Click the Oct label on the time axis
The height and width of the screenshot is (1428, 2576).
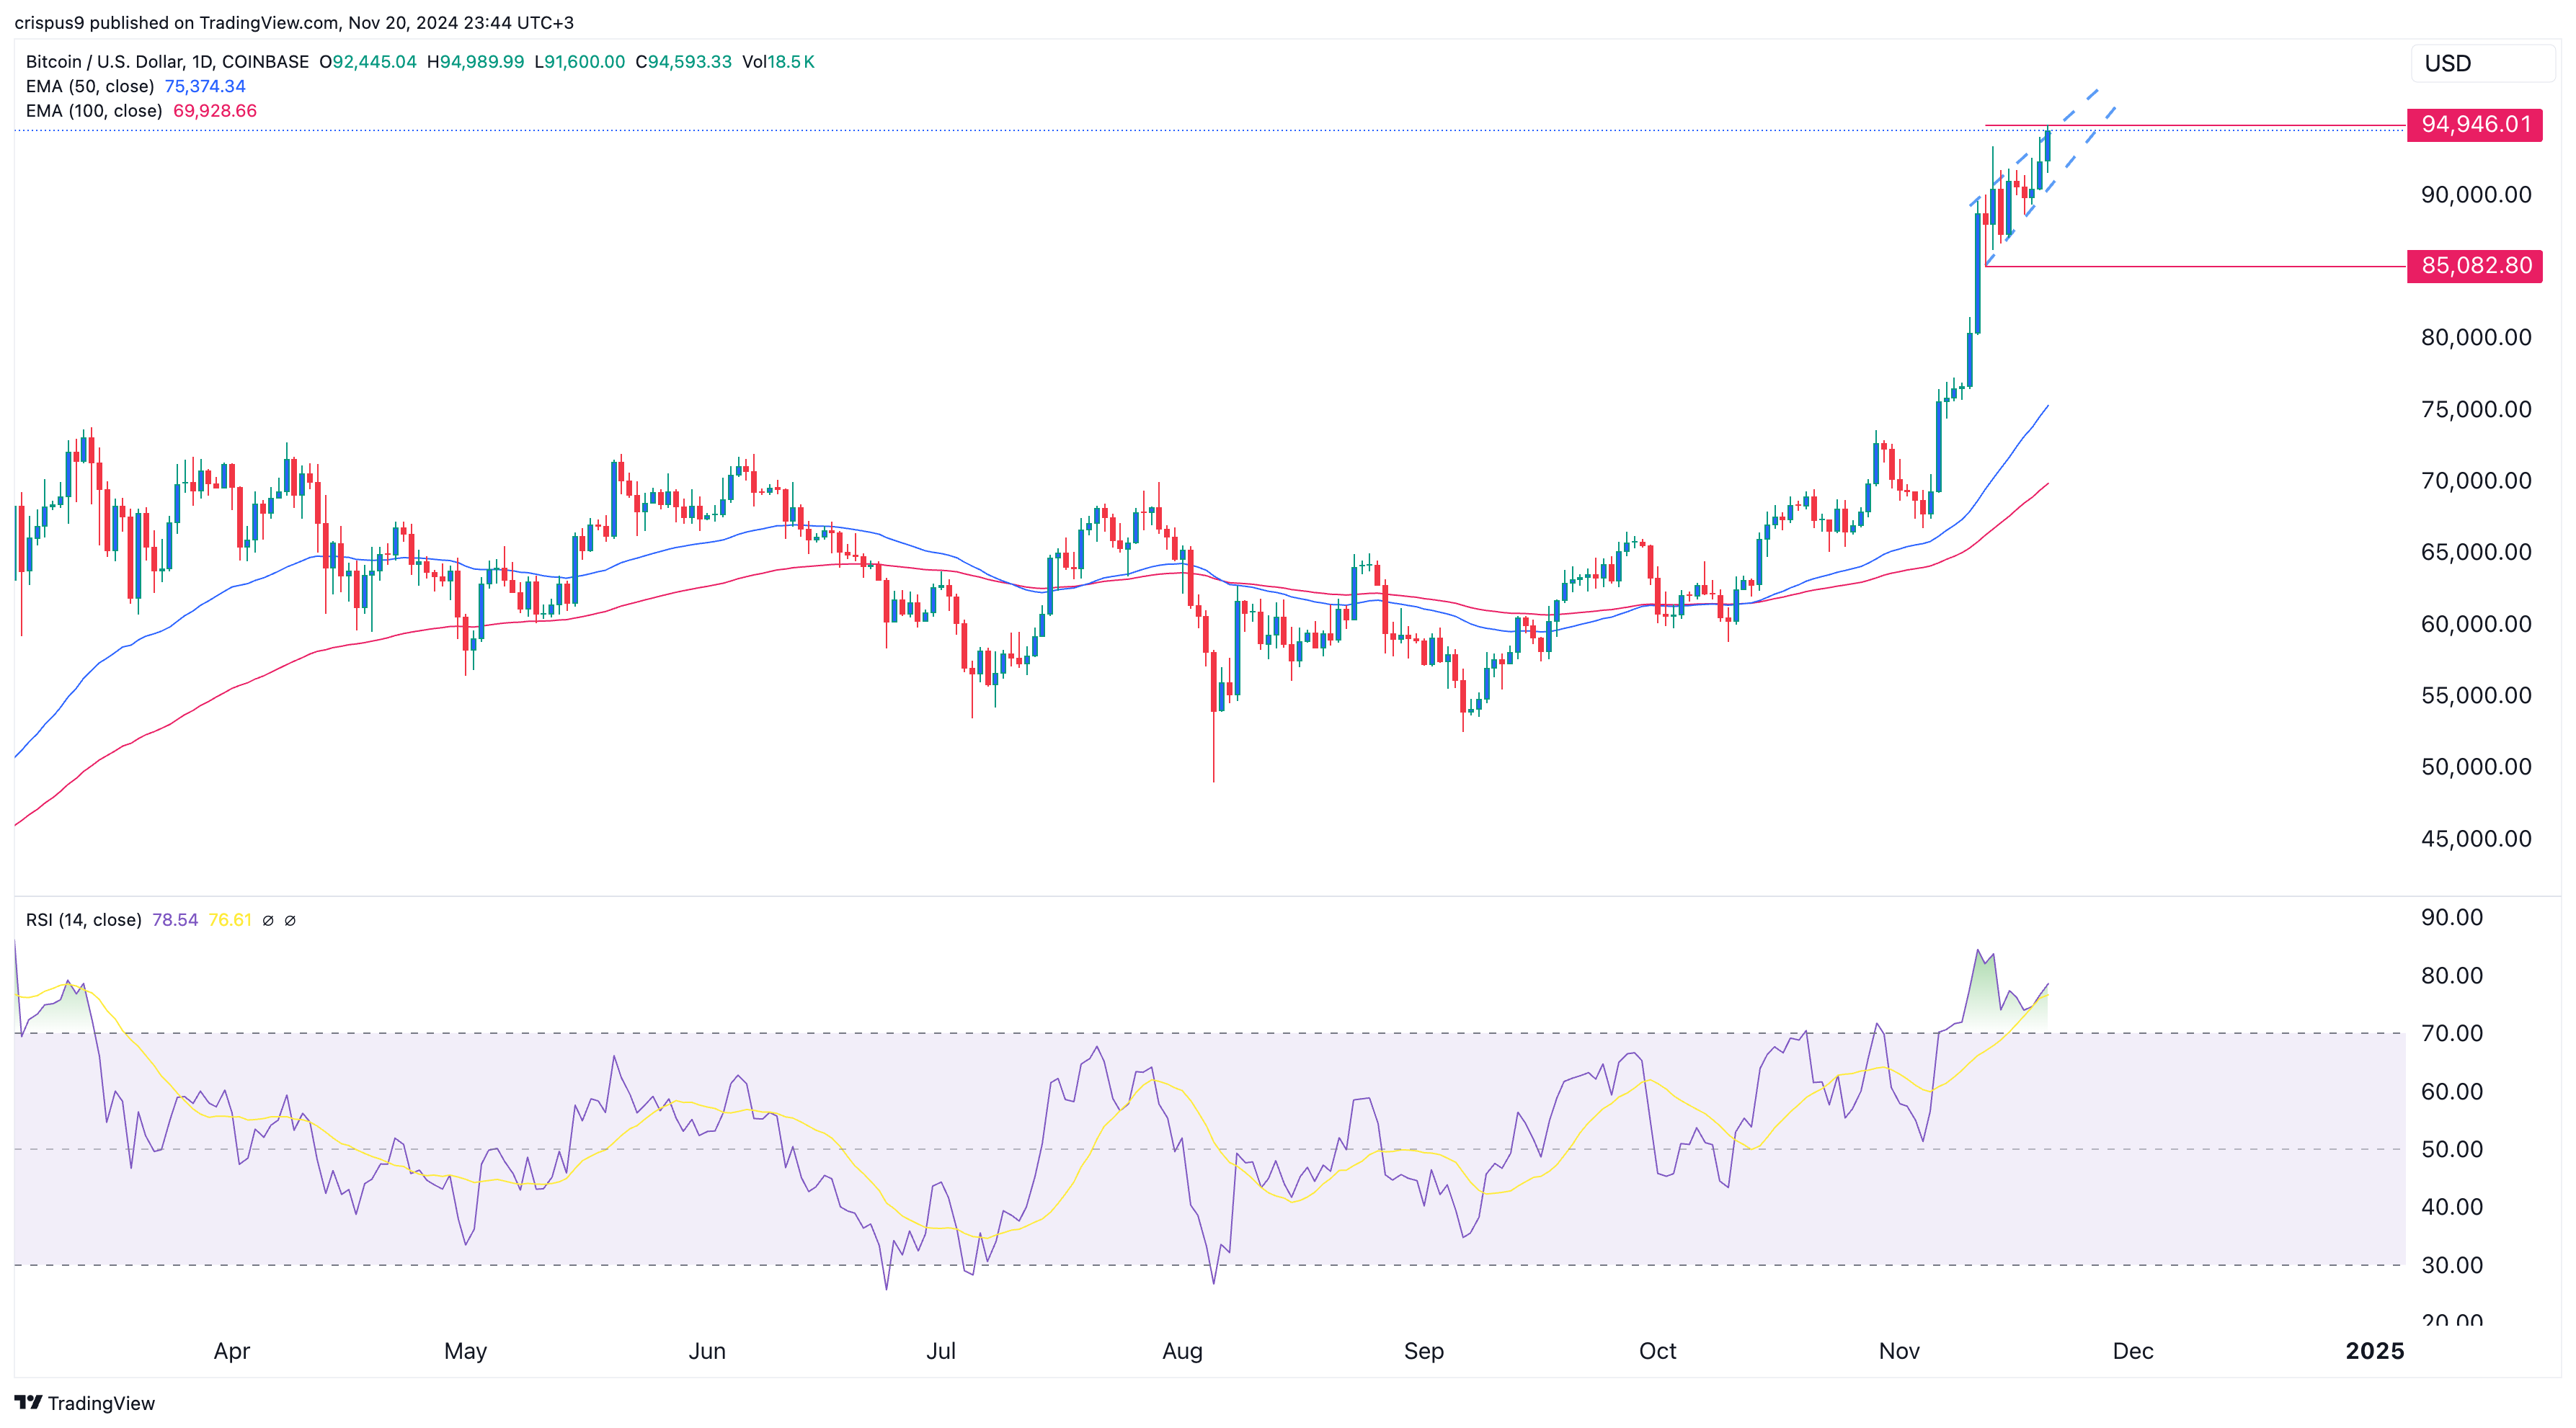[x=1658, y=1352]
